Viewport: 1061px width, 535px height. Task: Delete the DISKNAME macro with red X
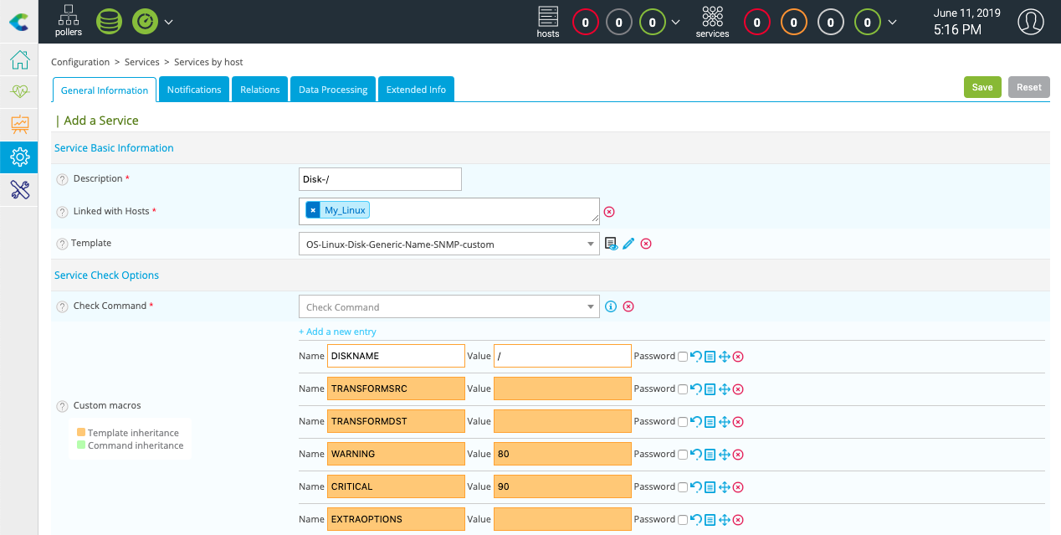pyautogui.click(x=738, y=357)
